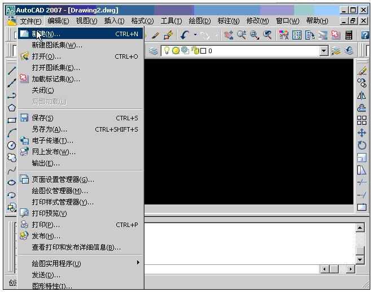Choose 另存为(A)... from the file menu
The width and height of the screenshot is (372, 292).
(x=49, y=129)
